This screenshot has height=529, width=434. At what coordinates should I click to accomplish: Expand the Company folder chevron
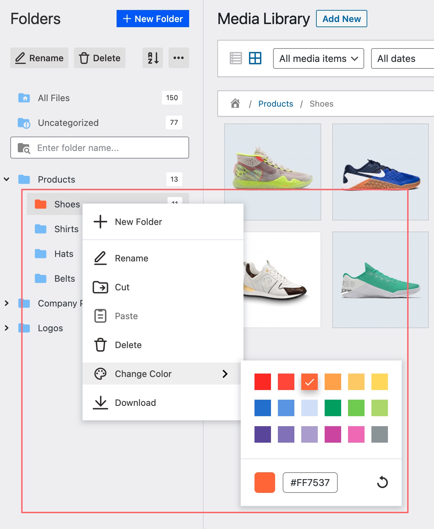click(x=7, y=303)
